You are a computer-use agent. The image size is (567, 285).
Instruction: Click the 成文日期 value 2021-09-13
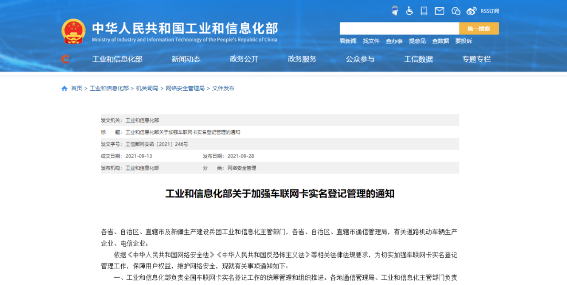(139, 156)
